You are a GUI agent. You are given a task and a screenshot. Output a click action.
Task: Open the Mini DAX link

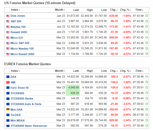(x=16, y=110)
